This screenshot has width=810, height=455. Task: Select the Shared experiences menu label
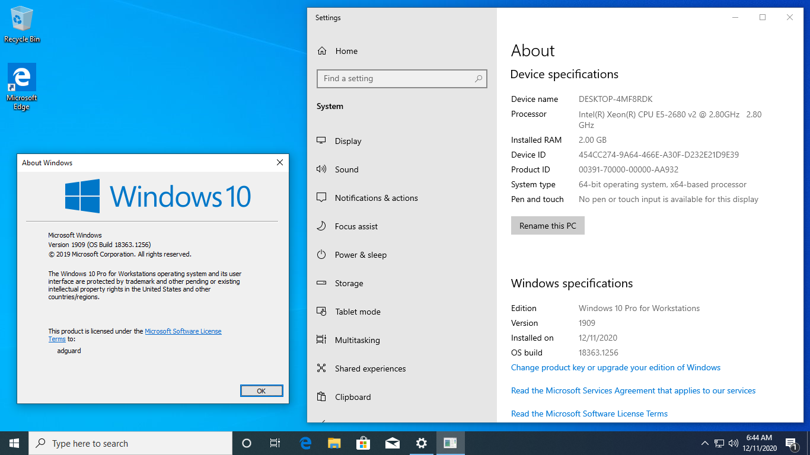click(x=371, y=369)
